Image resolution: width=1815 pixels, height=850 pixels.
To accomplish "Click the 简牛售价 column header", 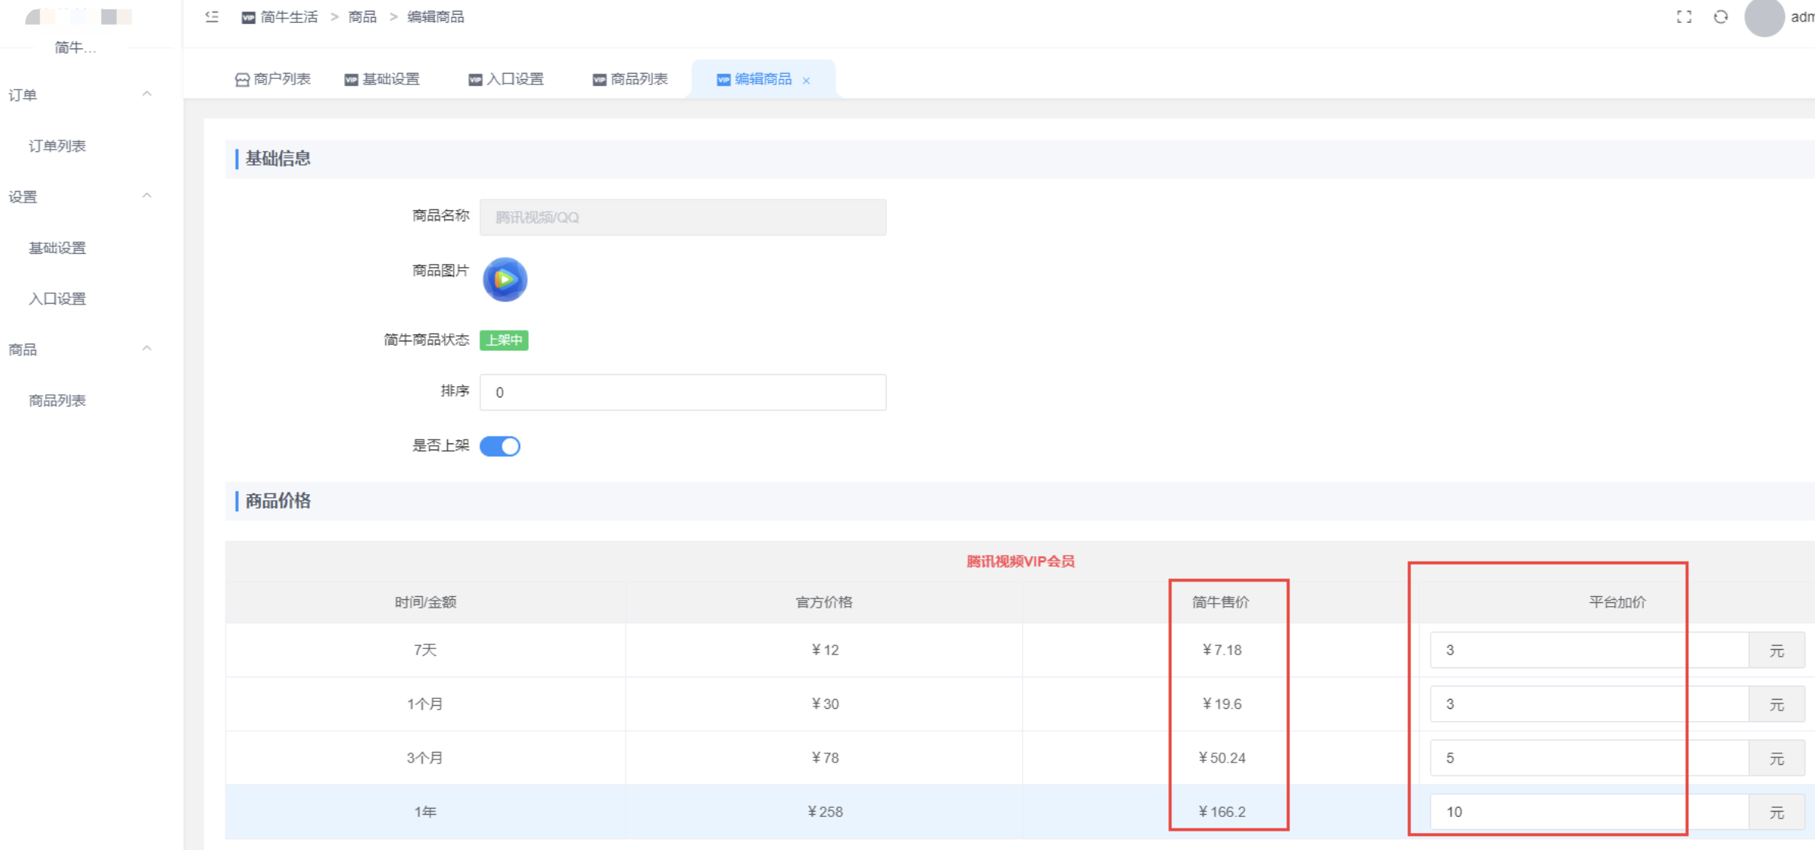I will tap(1221, 602).
